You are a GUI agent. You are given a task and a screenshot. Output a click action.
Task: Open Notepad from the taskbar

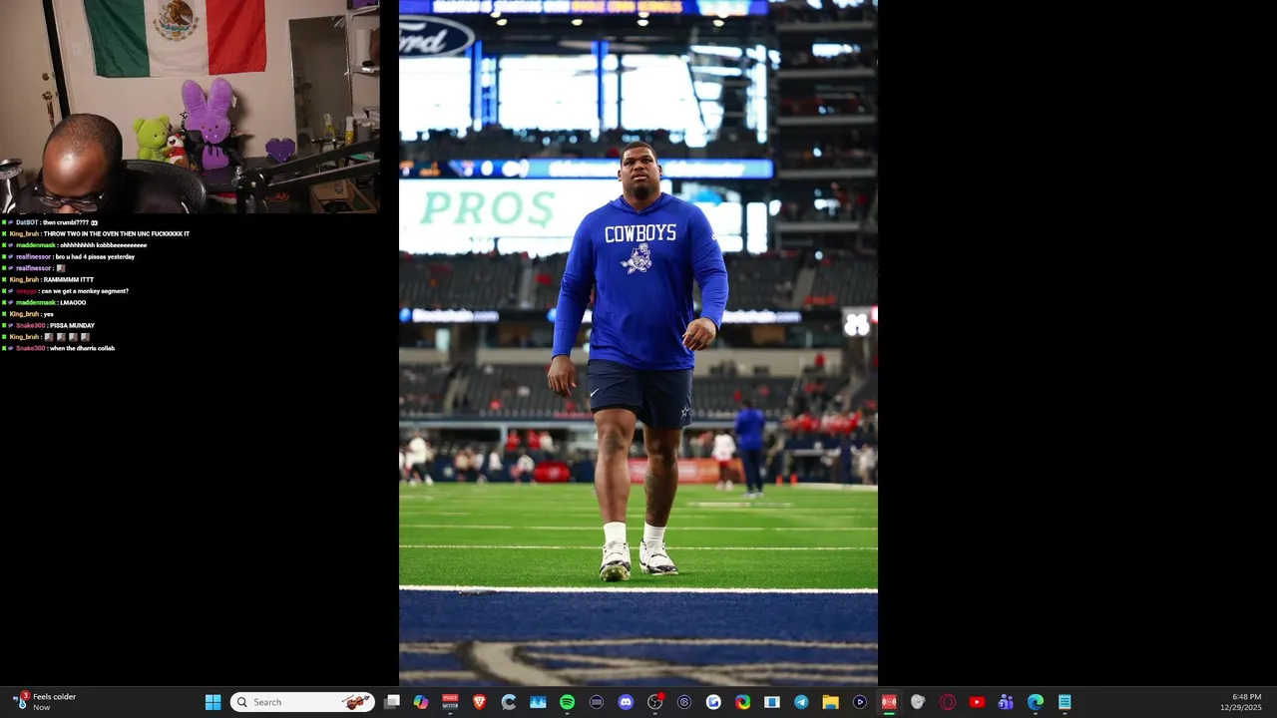click(1064, 702)
